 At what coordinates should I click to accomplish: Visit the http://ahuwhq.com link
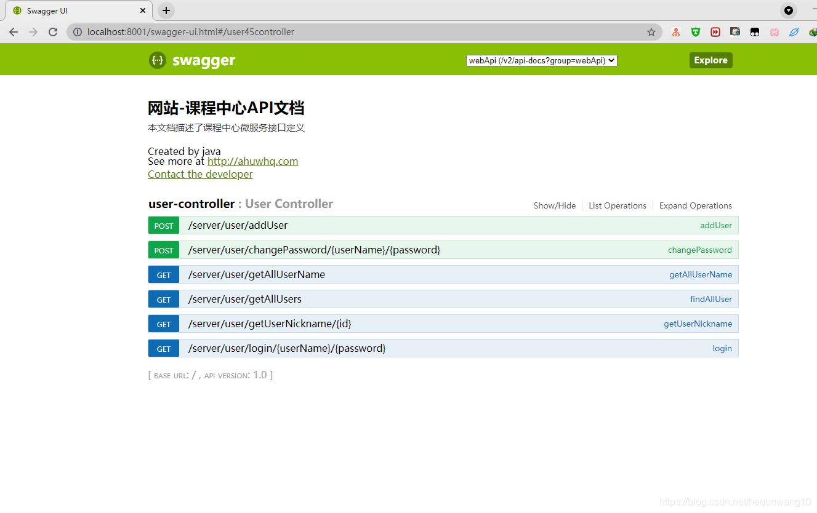(x=252, y=161)
